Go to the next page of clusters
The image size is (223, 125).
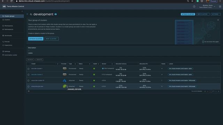click(216, 91)
